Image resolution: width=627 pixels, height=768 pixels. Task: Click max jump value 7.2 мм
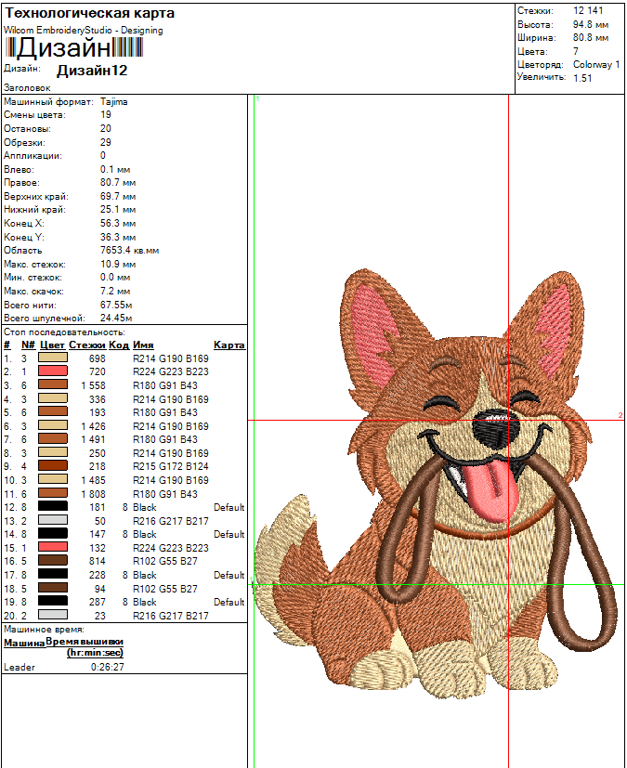point(115,291)
